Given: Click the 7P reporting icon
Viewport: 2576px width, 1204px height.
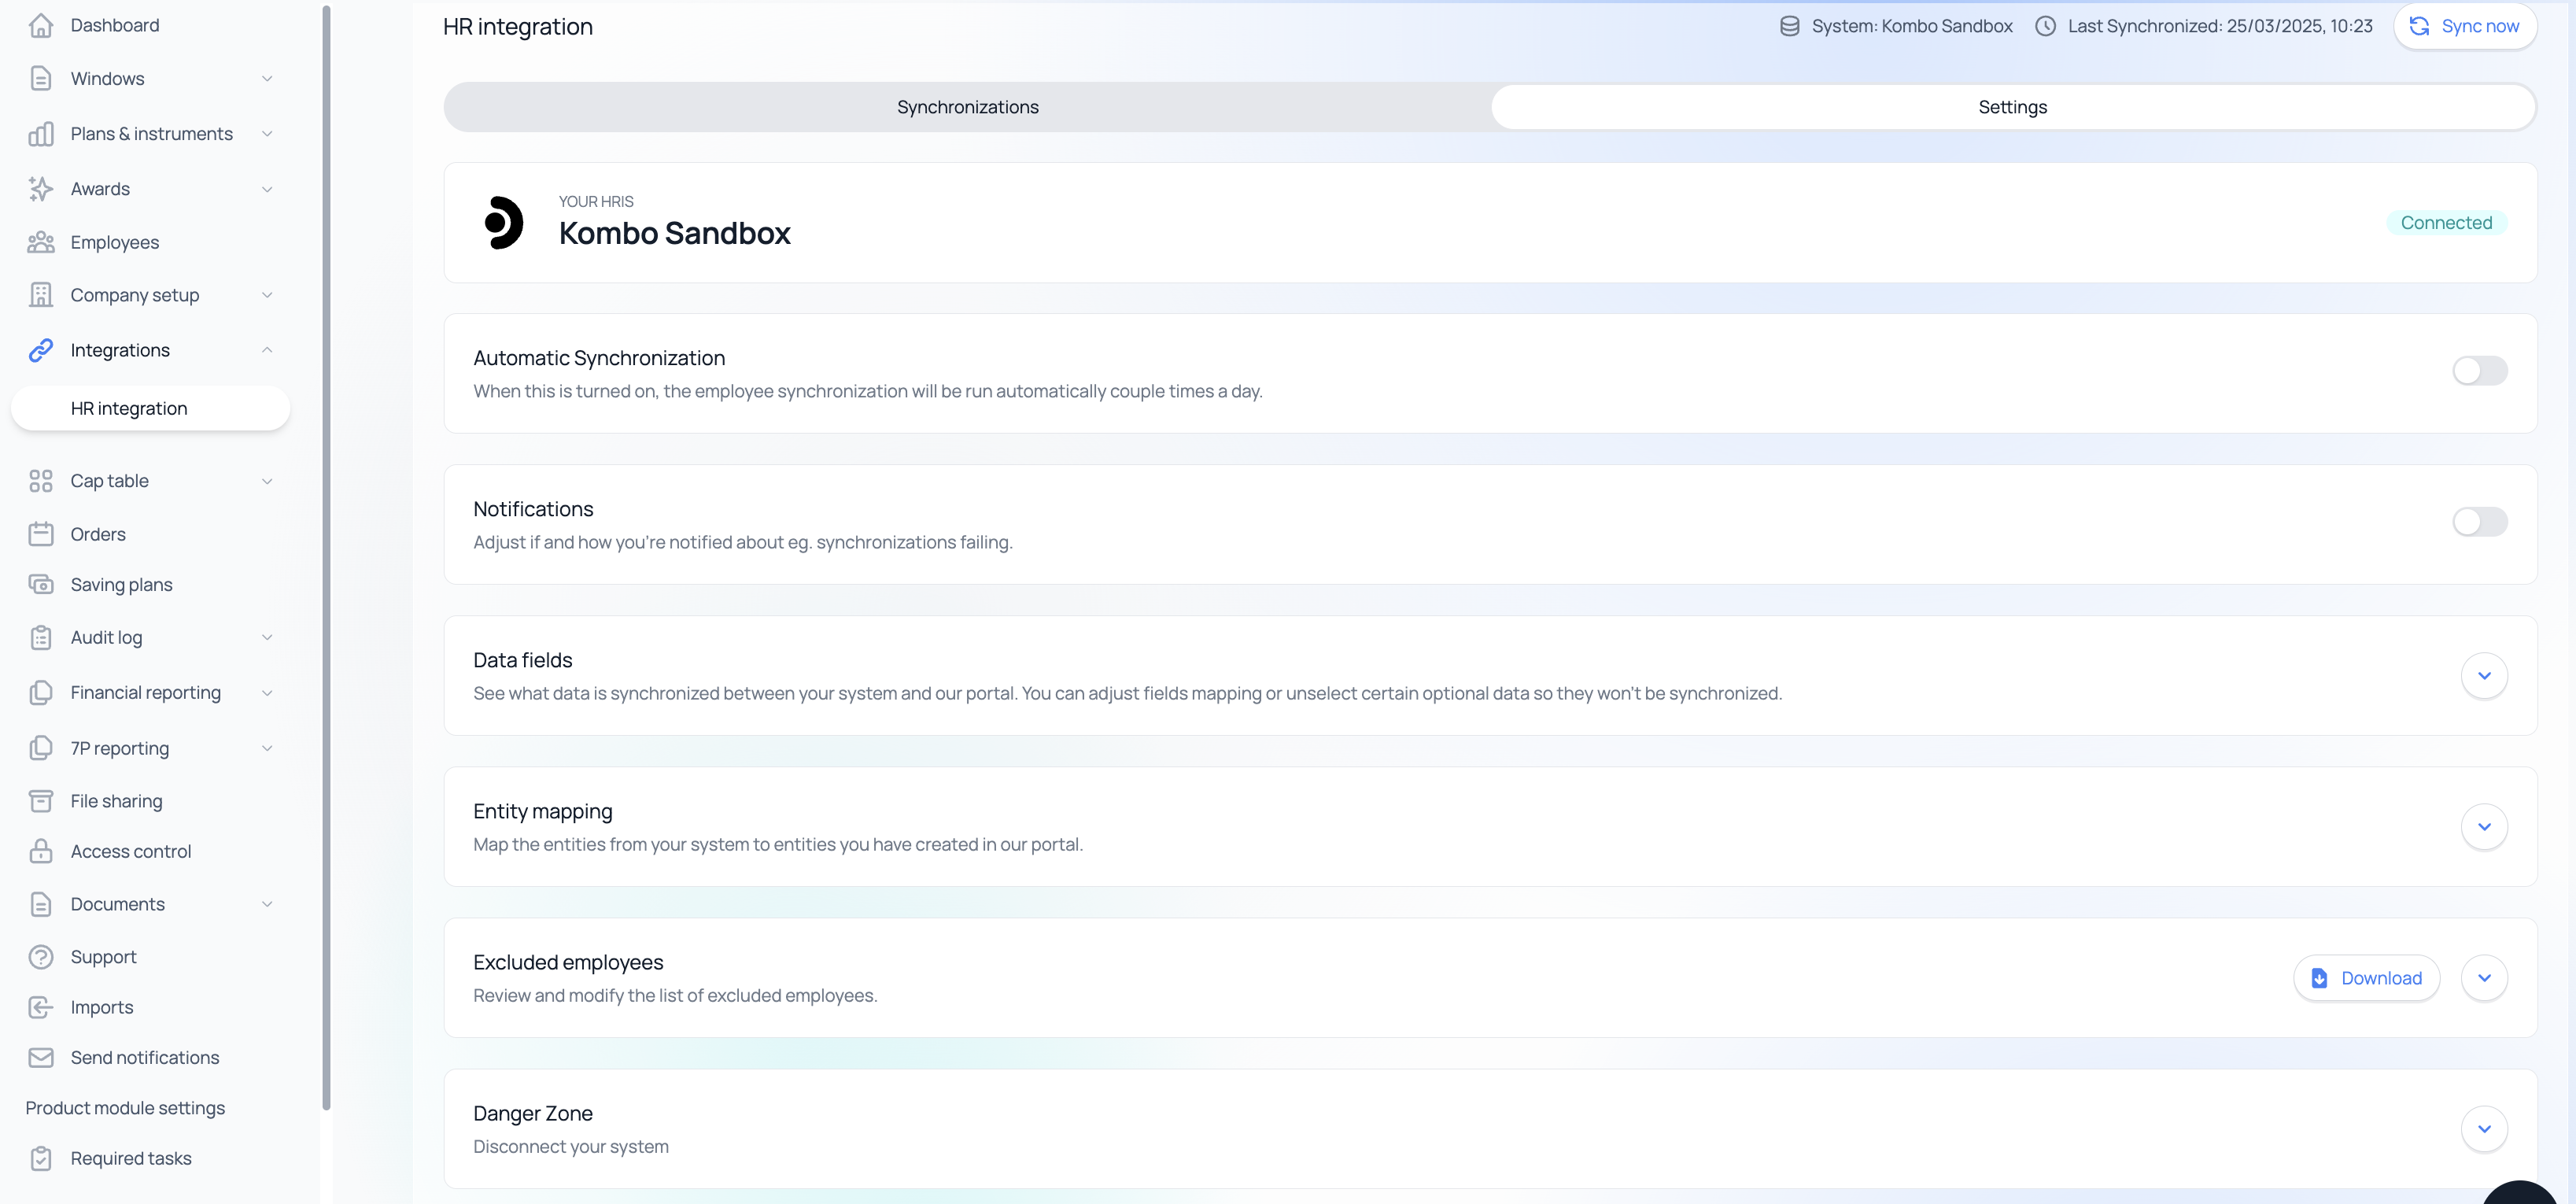Looking at the screenshot, I should coord(41,748).
